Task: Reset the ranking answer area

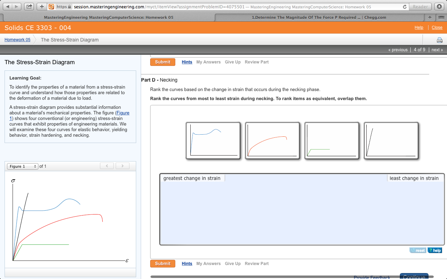Action: point(418,250)
